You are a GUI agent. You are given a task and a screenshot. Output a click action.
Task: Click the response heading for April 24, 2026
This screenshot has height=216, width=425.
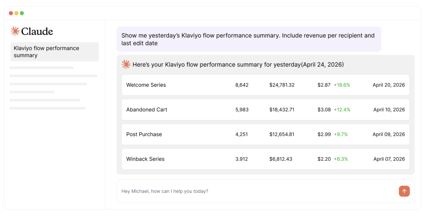238,65
